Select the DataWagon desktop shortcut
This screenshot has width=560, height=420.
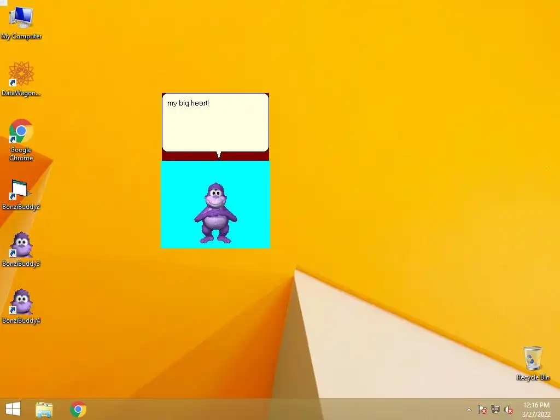point(21,79)
